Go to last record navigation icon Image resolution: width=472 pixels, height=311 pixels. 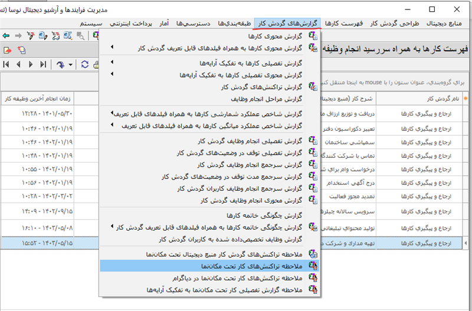[42, 64]
